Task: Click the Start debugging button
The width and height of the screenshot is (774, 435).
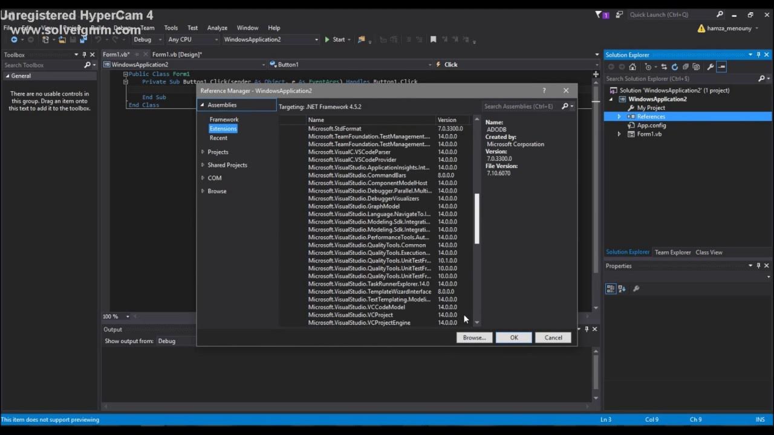Action: click(335, 40)
